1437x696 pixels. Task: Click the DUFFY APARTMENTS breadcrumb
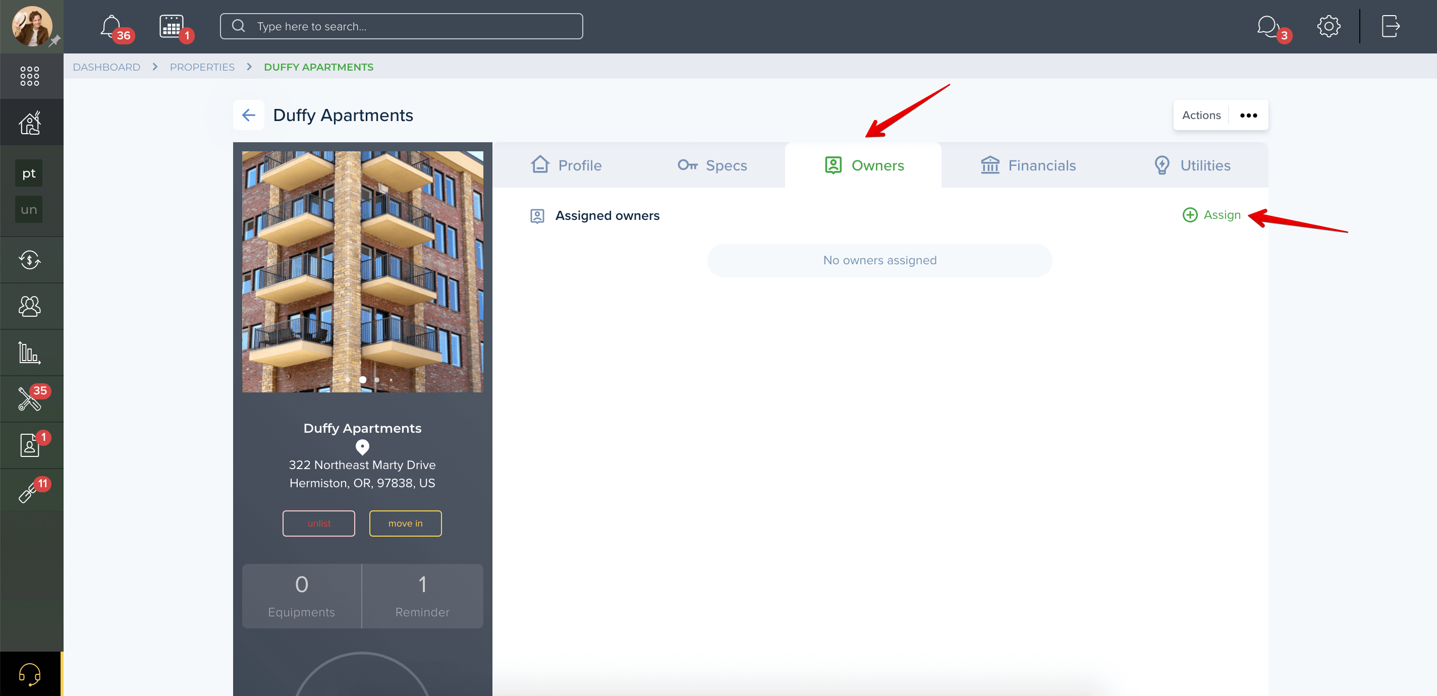tap(318, 67)
